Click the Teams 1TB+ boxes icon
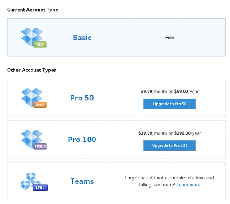 click(34, 181)
